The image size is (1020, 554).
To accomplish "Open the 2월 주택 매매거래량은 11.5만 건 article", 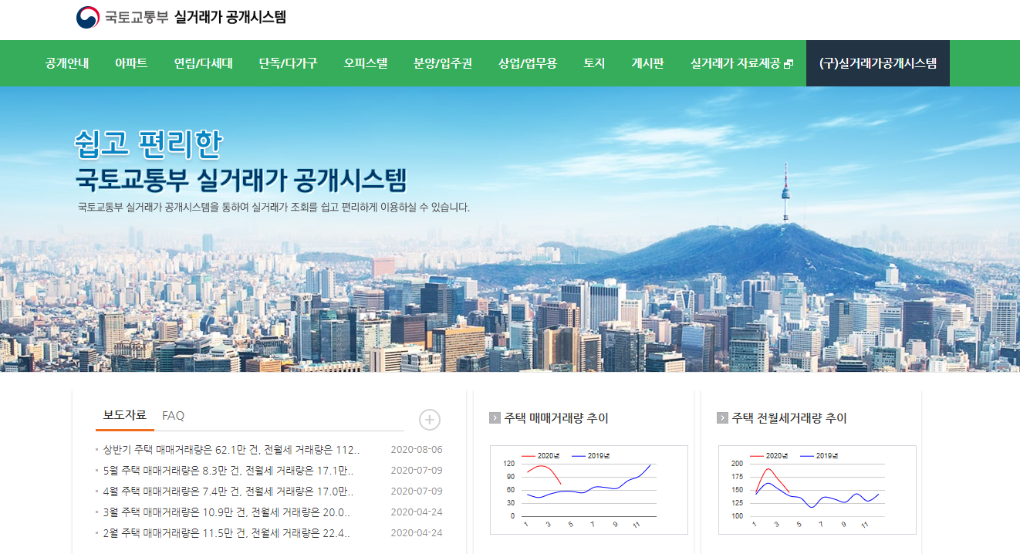I will pos(227,533).
